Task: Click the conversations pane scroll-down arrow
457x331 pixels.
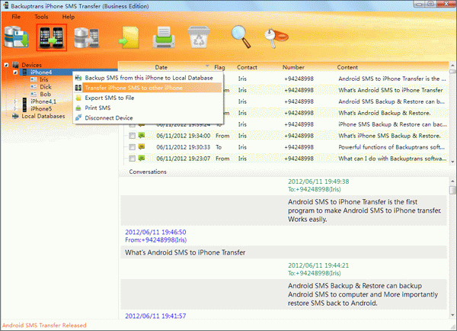Action: click(452, 315)
